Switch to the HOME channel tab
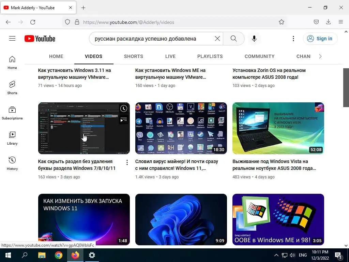The height and width of the screenshot is (262, 349). click(x=56, y=56)
